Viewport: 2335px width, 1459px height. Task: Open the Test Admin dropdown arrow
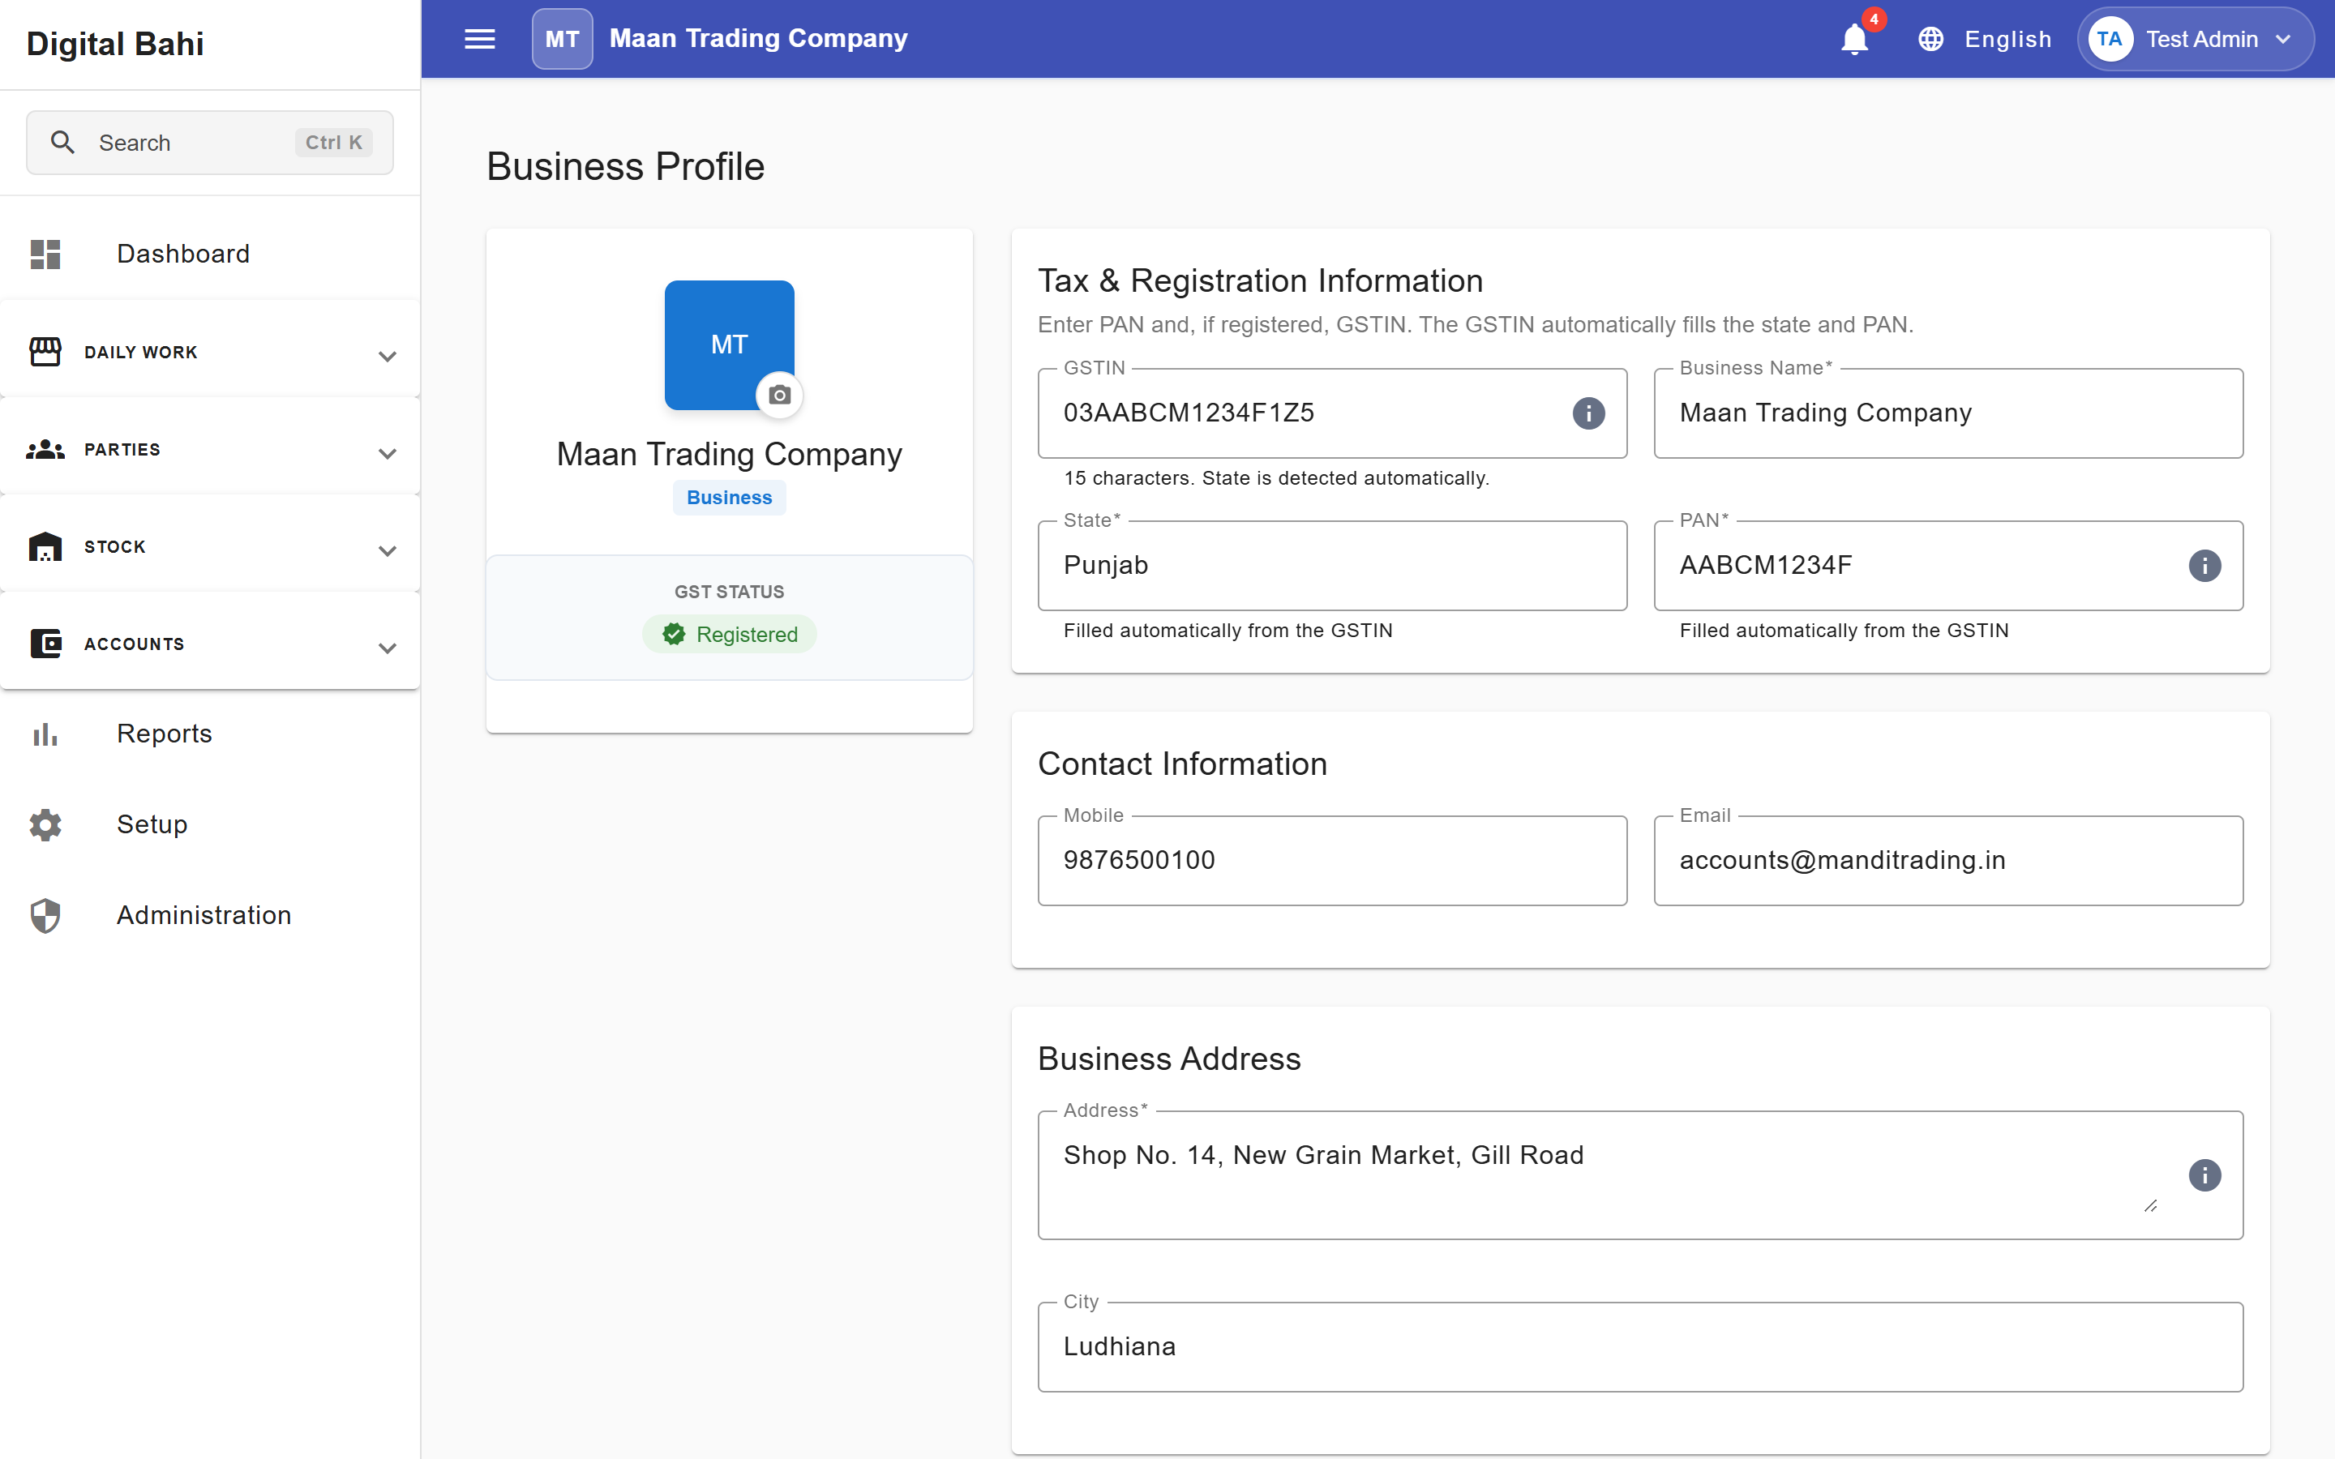coord(2283,40)
